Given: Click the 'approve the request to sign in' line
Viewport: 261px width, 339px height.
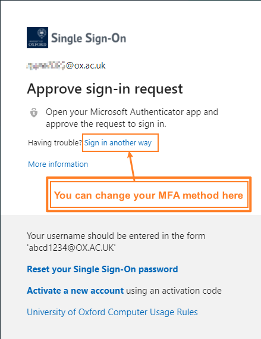Looking at the screenshot, I should pos(106,124).
